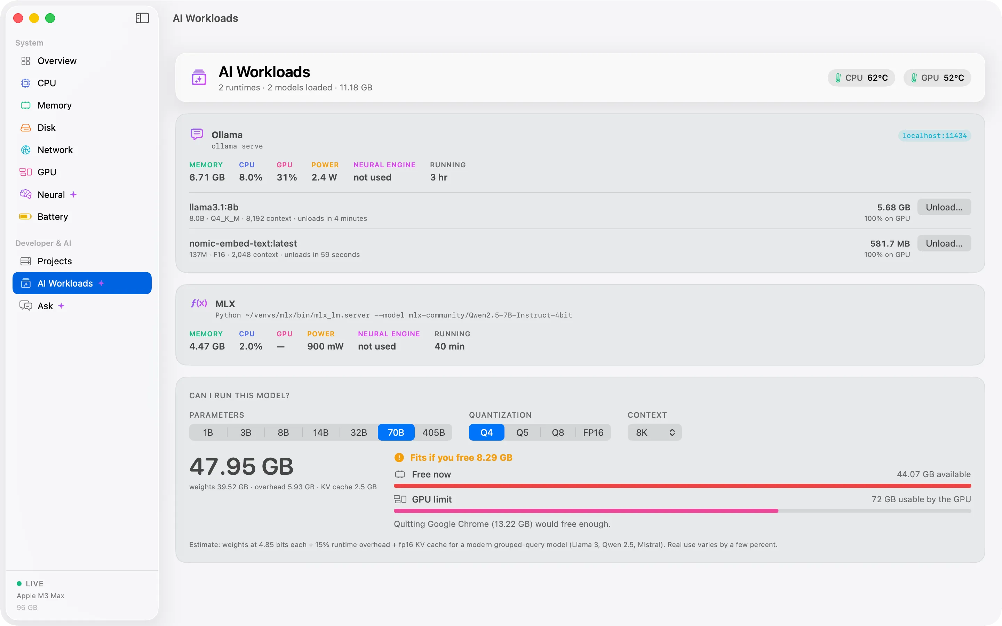The image size is (1002, 626).
Task: Click the localhost:11434 badge
Action: point(934,136)
